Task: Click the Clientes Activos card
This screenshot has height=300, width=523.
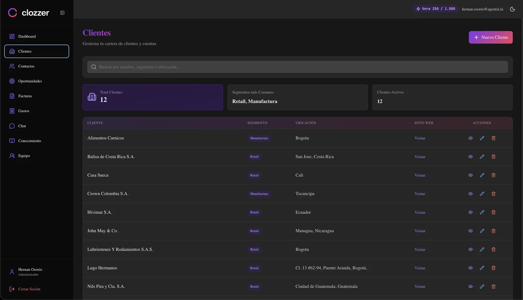Action: pyautogui.click(x=443, y=97)
